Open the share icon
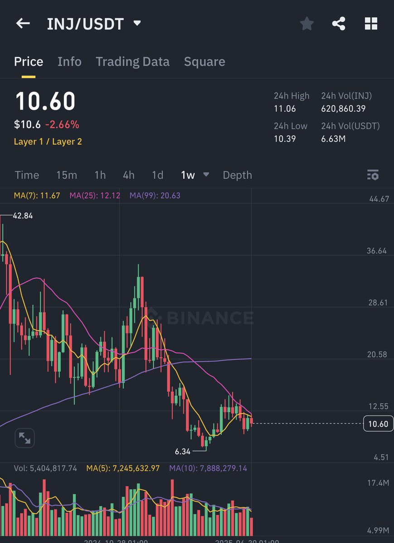394x543 pixels. 339,24
